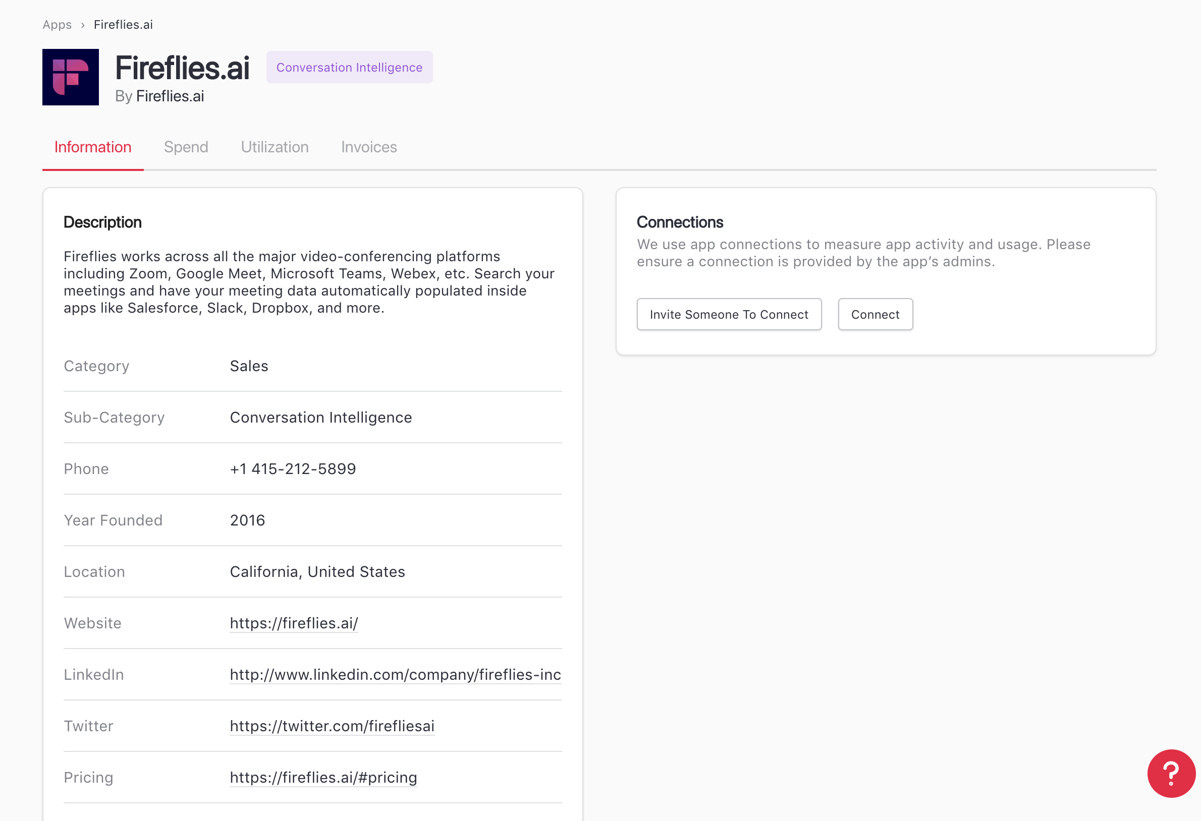Open the Twitter firefliesai link
This screenshot has height=821, width=1201.
(x=332, y=726)
